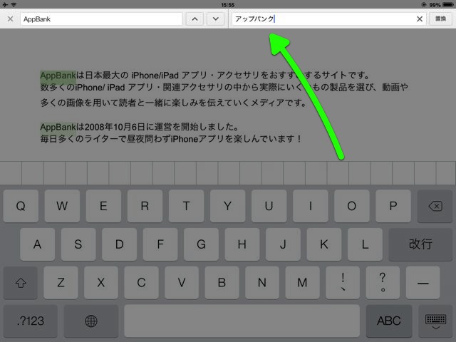Tap the X key
Screen dimensions: 456x342
coord(101,283)
